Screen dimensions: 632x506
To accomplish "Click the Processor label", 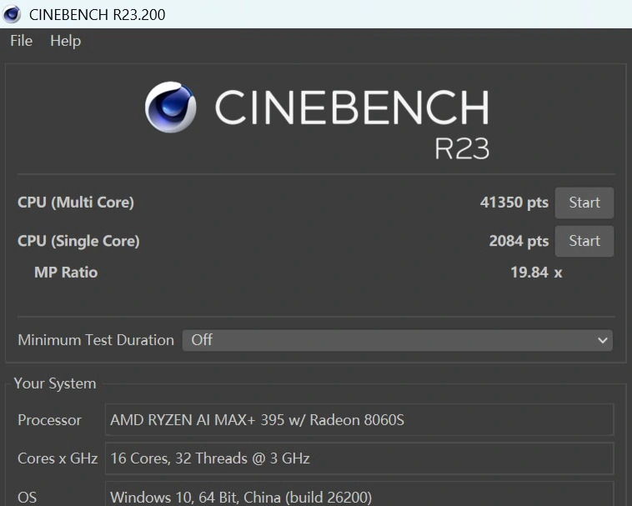I will click(49, 420).
